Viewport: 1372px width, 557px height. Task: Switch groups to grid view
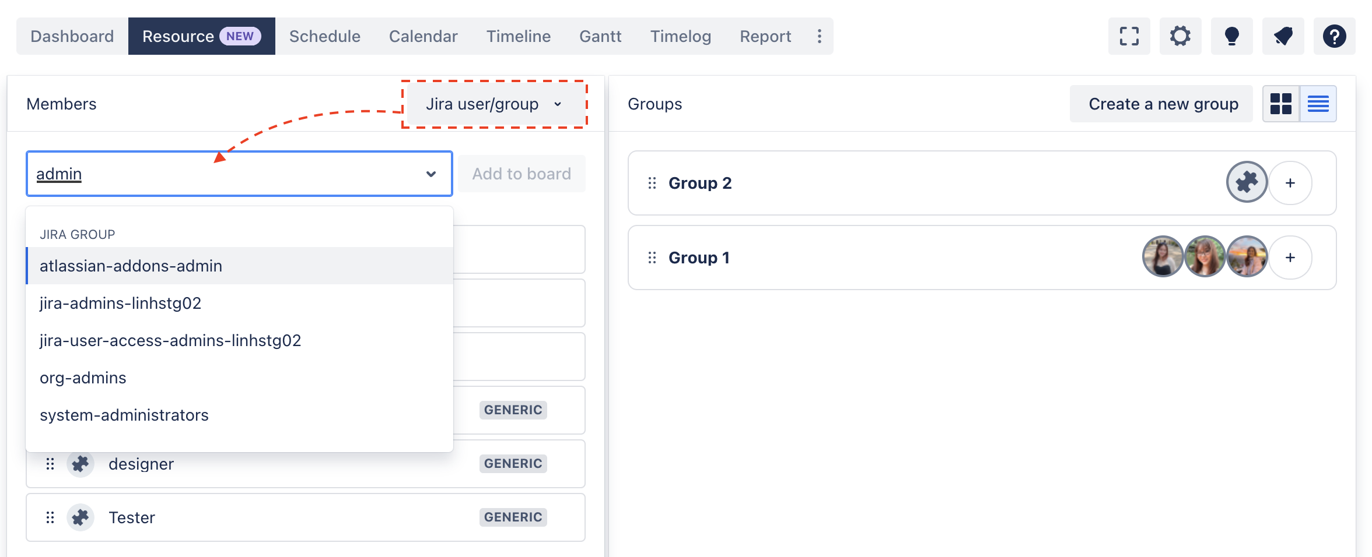point(1281,104)
